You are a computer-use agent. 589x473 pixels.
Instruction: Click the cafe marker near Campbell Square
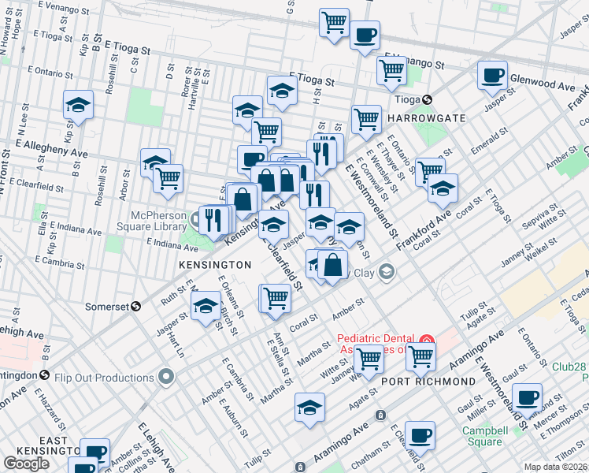[x=527, y=398]
